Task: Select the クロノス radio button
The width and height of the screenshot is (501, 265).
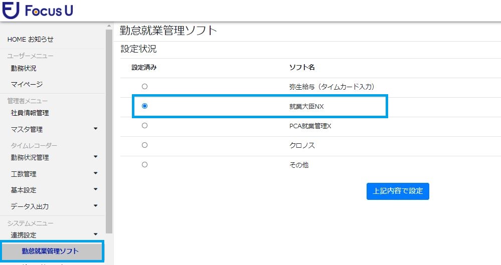Action: pyautogui.click(x=145, y=145)
